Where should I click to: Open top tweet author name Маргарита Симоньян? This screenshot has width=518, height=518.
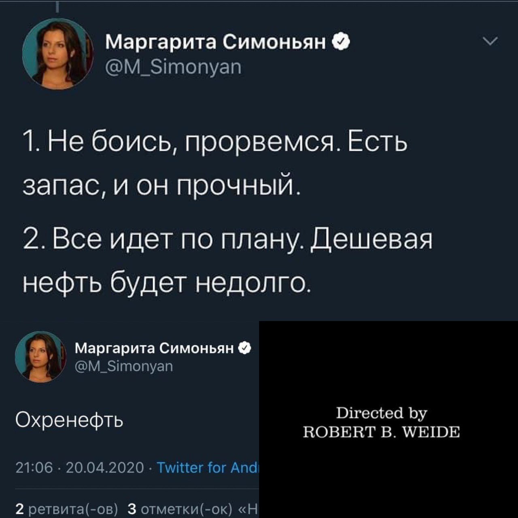215,42
